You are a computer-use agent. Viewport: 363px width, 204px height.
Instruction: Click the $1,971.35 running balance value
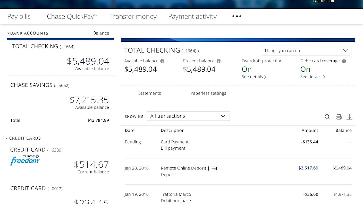click(x=343, y=195)
